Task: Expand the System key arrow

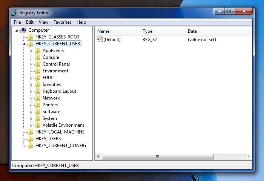Action: coord(31,119)
